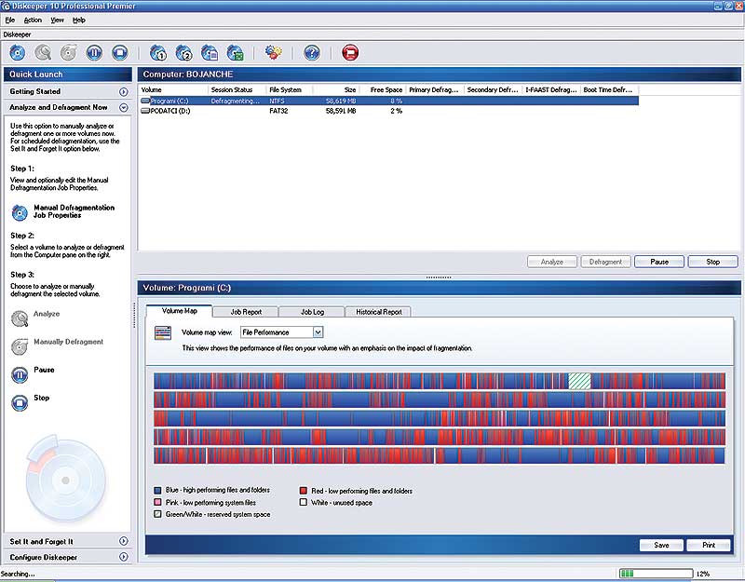Switch to the Job Report tab
The height and width of the screenshot is (582, 745).
tap(246, 312)
